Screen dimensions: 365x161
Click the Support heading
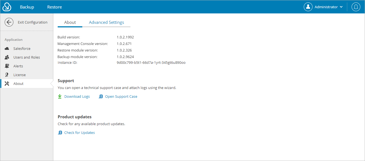coord(66,81)
